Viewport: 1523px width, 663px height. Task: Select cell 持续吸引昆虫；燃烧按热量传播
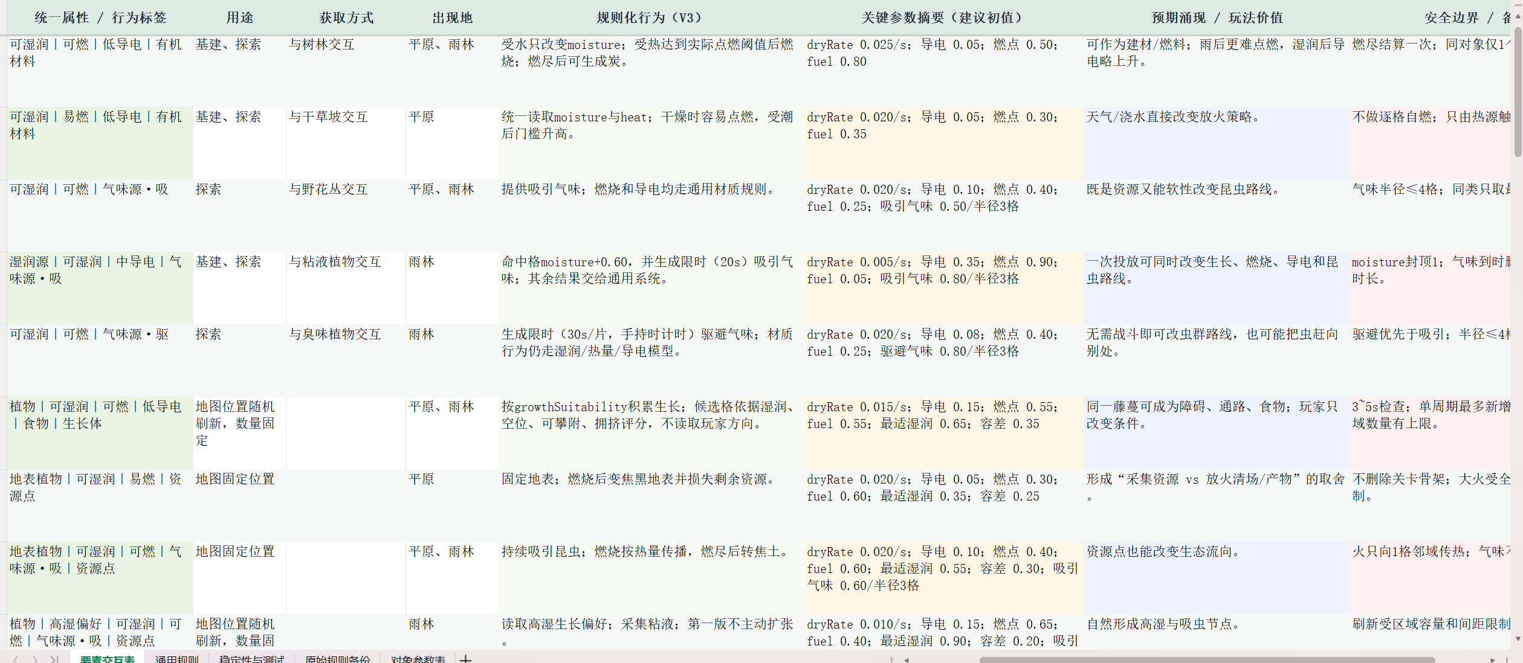coord(652,578)
